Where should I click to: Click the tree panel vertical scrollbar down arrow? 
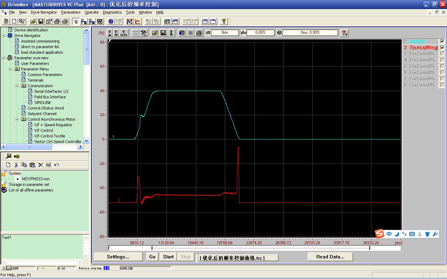(87, 141)
